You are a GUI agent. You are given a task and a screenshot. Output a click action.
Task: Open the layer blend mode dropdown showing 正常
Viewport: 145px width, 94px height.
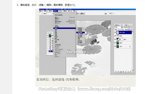pos(118,27)
